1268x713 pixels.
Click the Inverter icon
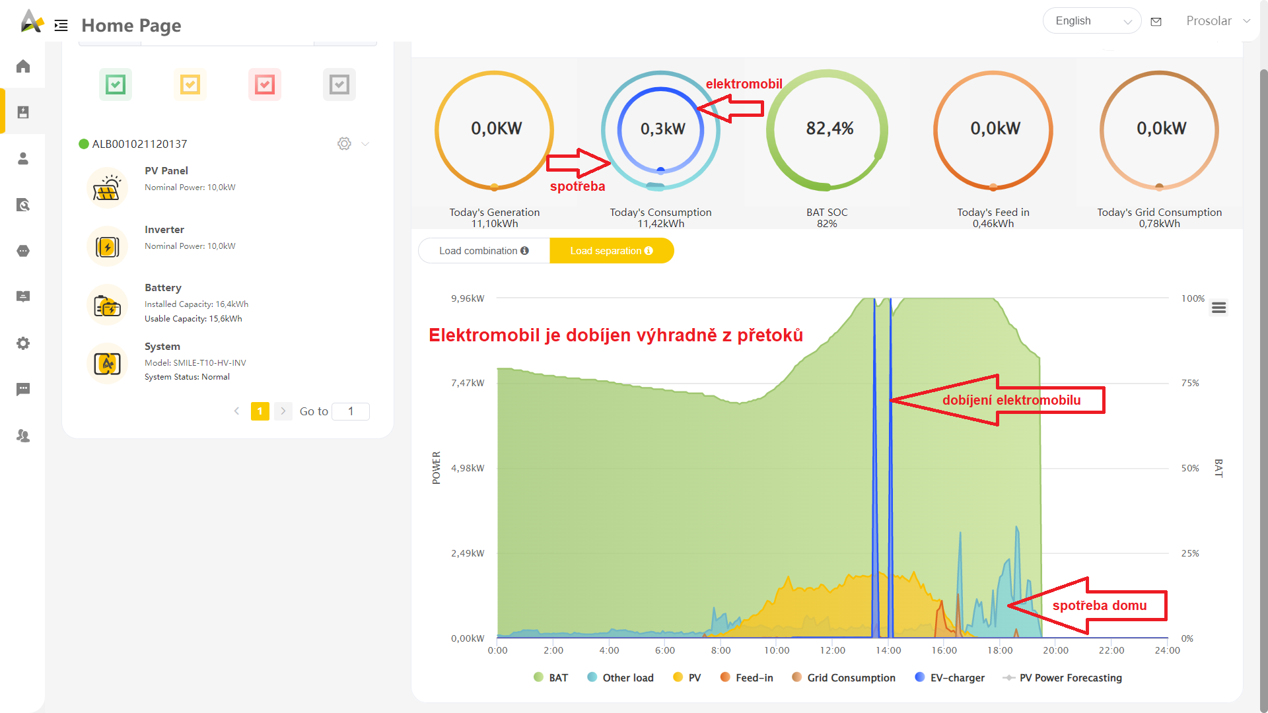click(107, 247)
